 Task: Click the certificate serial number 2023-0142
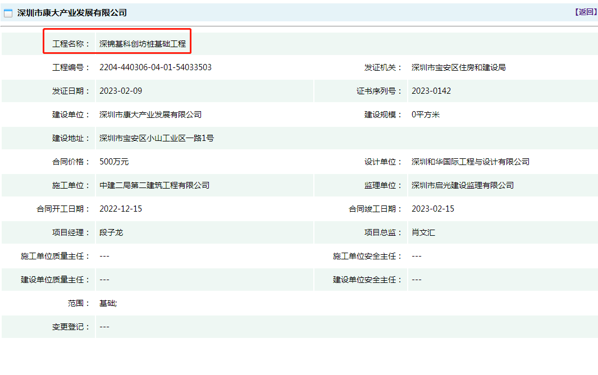(431, 91)
